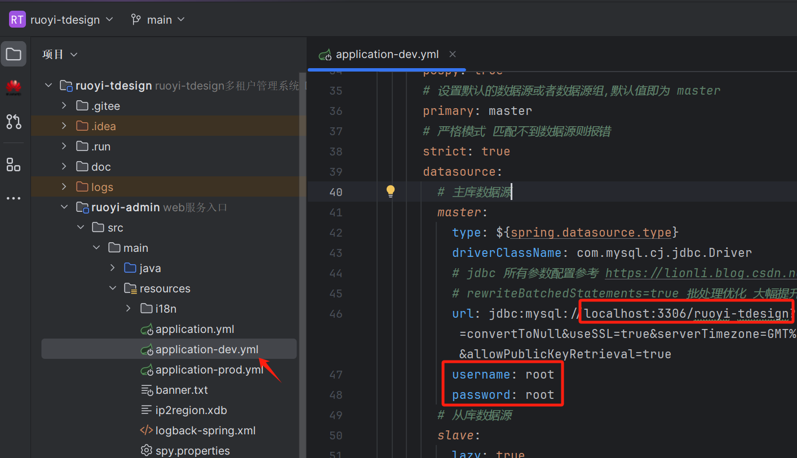Click line number 46 in the gutter
Image resolution: width=797 pixels, height=458 pixels.
pyautogui.click(x=335, y=314)
